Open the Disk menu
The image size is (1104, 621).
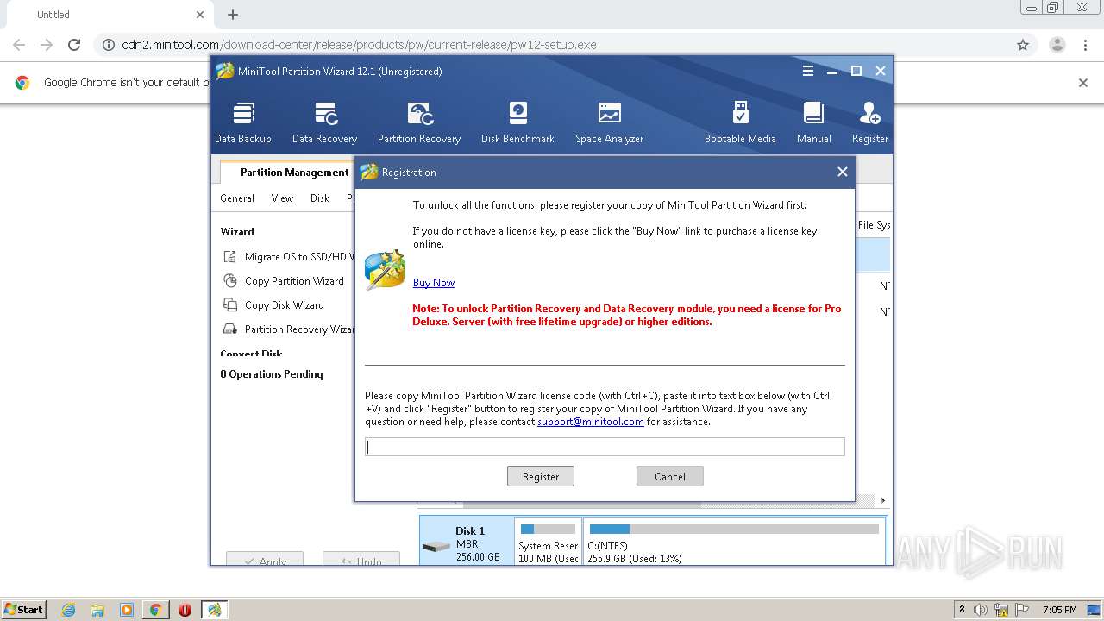[x=320, y=198]
